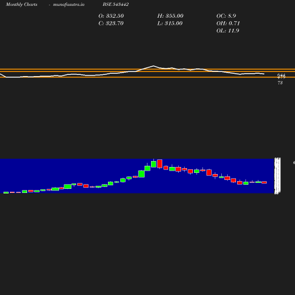Click the Monthly Charts title text
Viewport: 295px width, 295px height.
pos(21,4)
